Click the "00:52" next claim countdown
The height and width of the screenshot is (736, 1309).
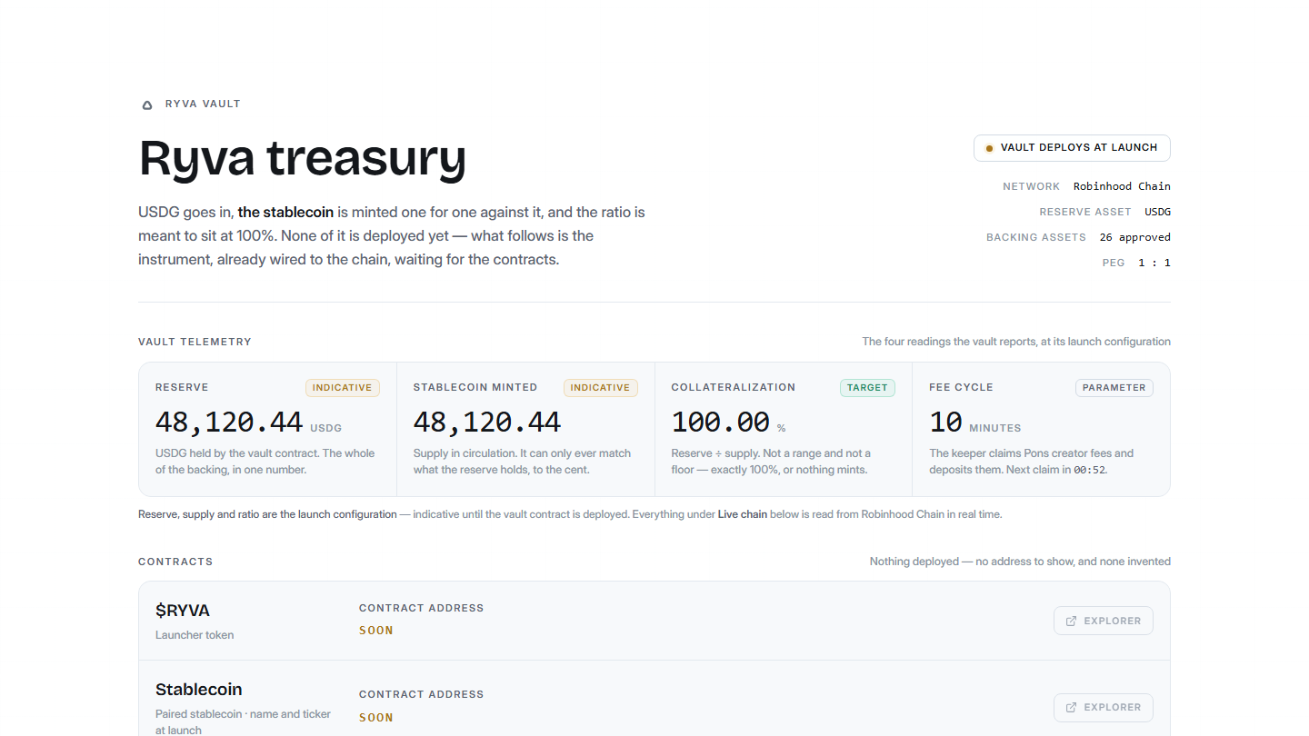point(1089,470)
